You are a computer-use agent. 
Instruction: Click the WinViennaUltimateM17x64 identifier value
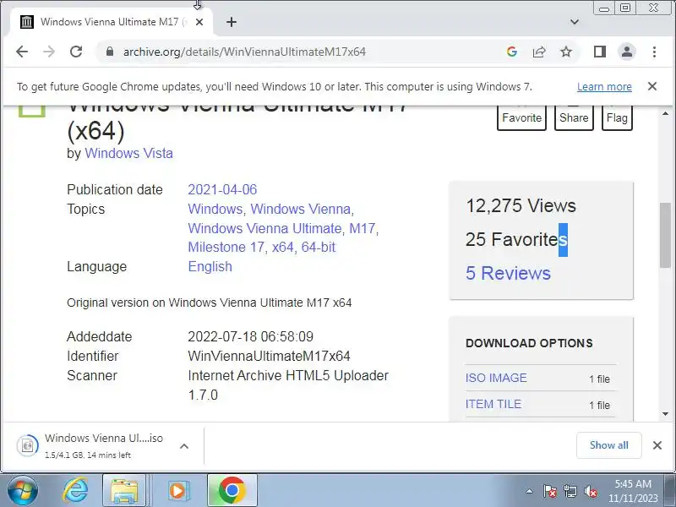click(269, 356)
